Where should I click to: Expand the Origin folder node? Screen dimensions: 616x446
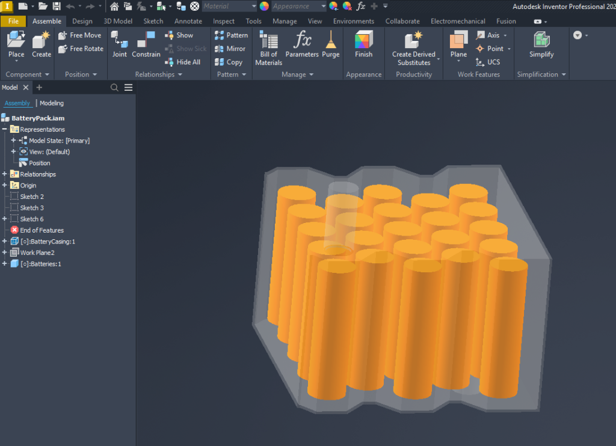(x=5, y=186)
